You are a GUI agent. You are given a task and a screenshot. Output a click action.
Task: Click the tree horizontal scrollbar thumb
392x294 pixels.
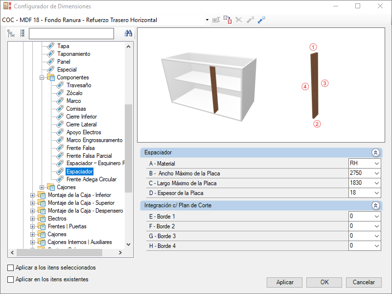pos(60,252)
